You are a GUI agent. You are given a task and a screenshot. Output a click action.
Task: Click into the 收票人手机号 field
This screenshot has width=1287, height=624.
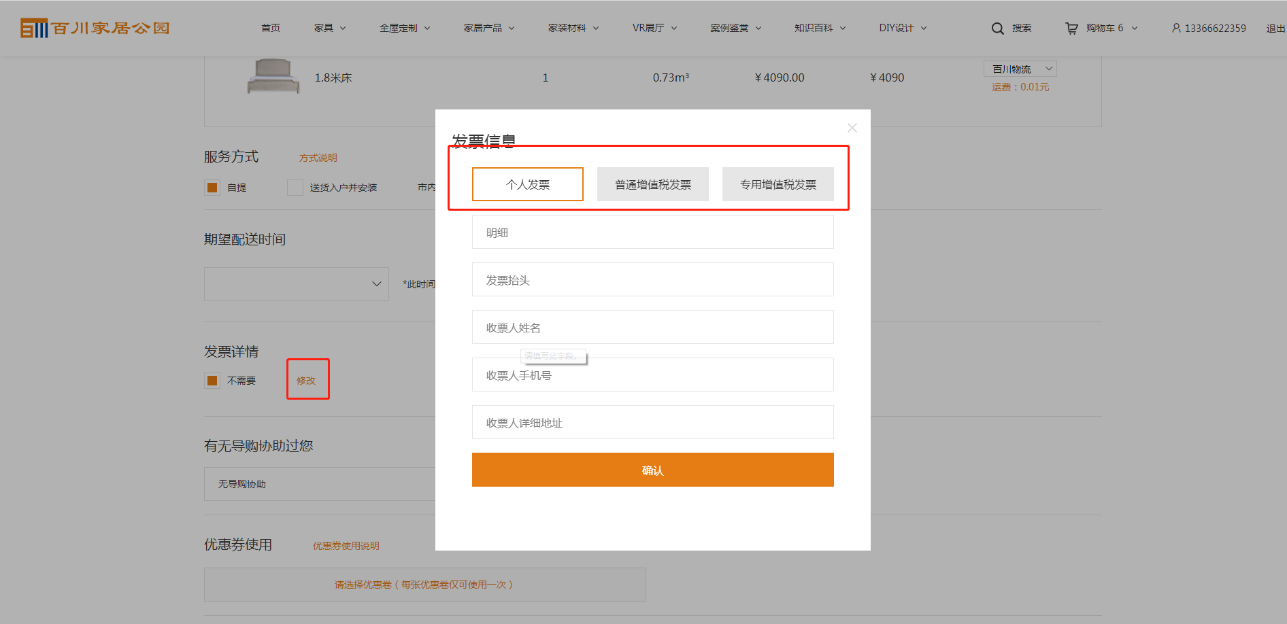(x=653, y=375)
